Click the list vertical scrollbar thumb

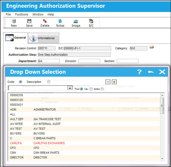click(162, 106)
